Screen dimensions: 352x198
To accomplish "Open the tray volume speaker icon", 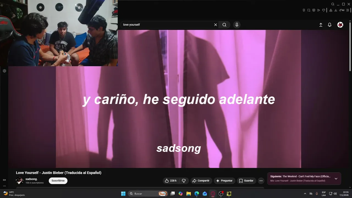I will pyautogui.click(x=335, y=194).
